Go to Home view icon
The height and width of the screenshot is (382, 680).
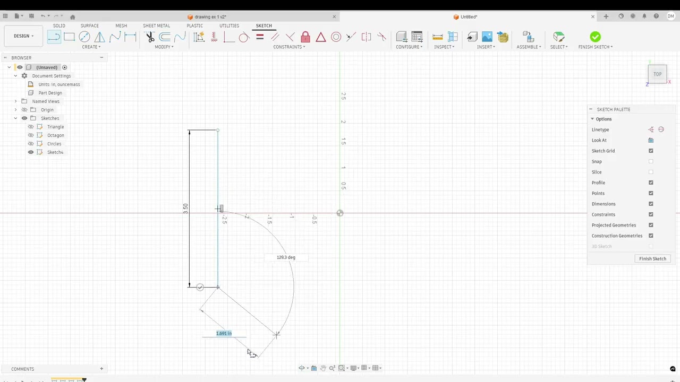73,16
